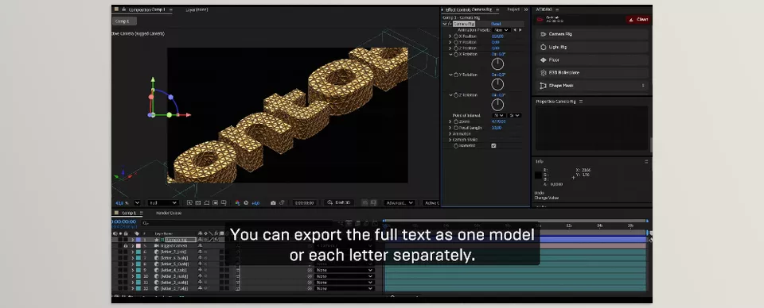This screenshot has width=764, height=308.
Task: Toggle the mask and shape path visibility icon
Action: [x=206, y=202]
